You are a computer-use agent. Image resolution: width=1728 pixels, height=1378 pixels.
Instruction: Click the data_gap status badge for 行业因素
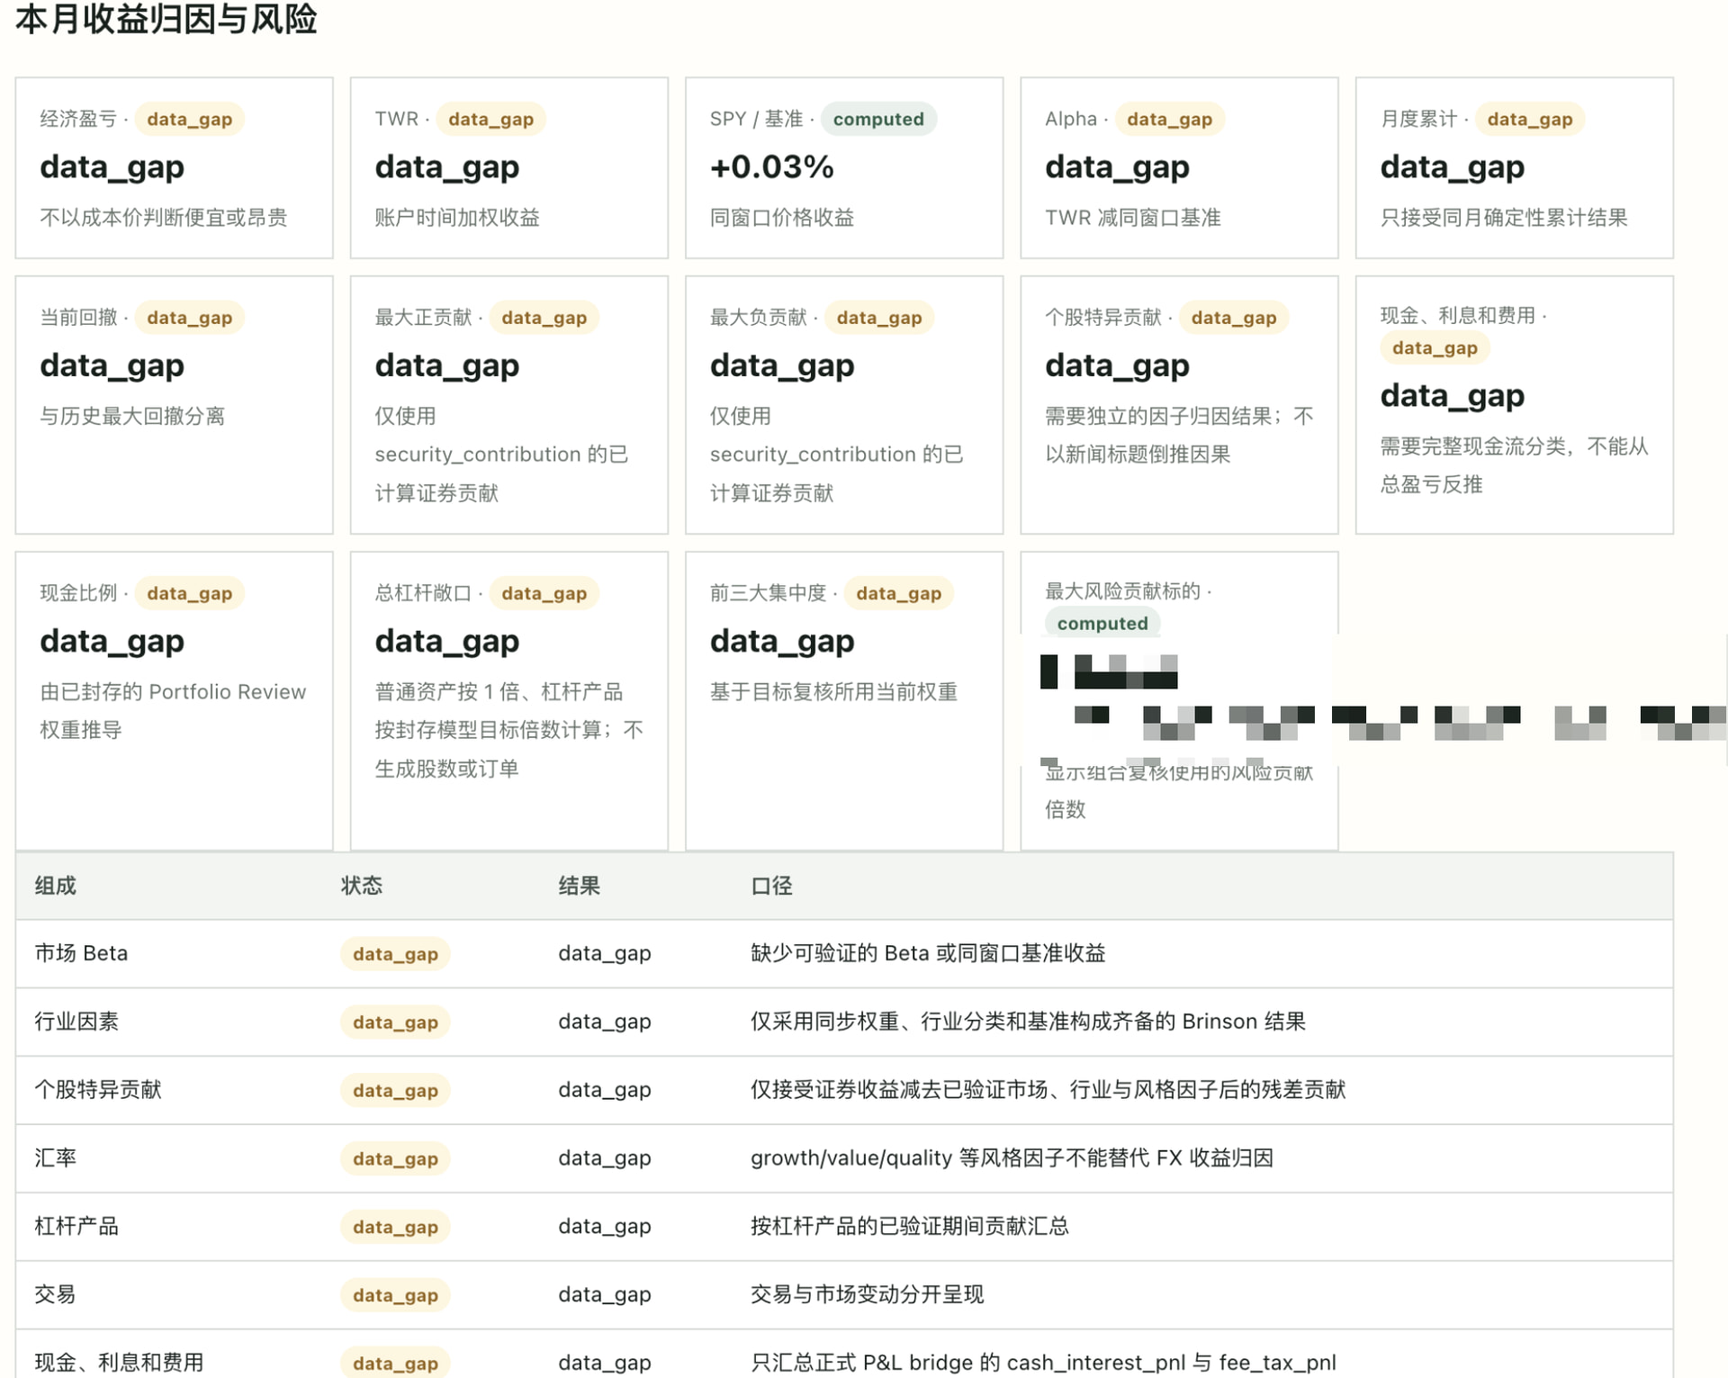[395, 1022]
